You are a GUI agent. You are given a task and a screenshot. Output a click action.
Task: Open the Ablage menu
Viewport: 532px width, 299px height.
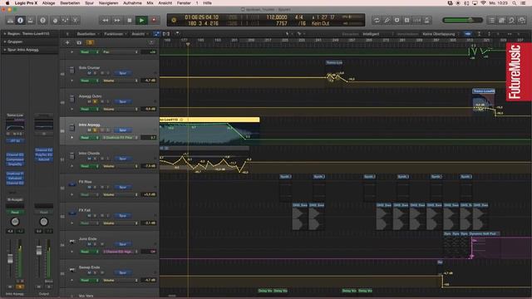click(48, 3)
